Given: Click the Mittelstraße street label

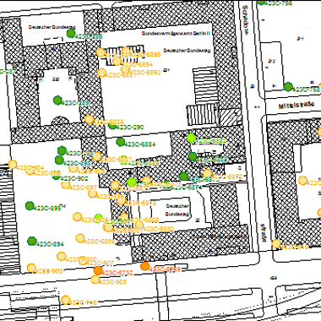Looking at the screenshot, I should (x=297, y=106).
